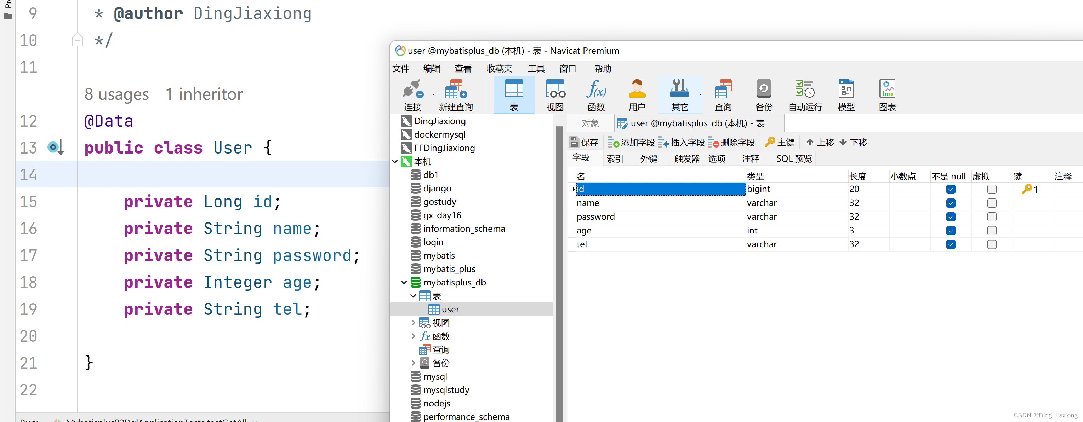The image size is (1083, 422).
Task: Click the id field name cell
Action: click(x=660, y=189)
